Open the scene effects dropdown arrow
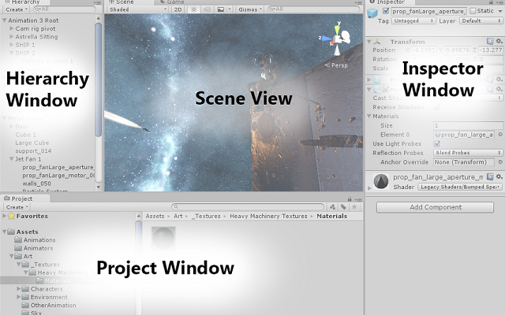Viewport: 505px width, 315px height. (x=230, y=9)
